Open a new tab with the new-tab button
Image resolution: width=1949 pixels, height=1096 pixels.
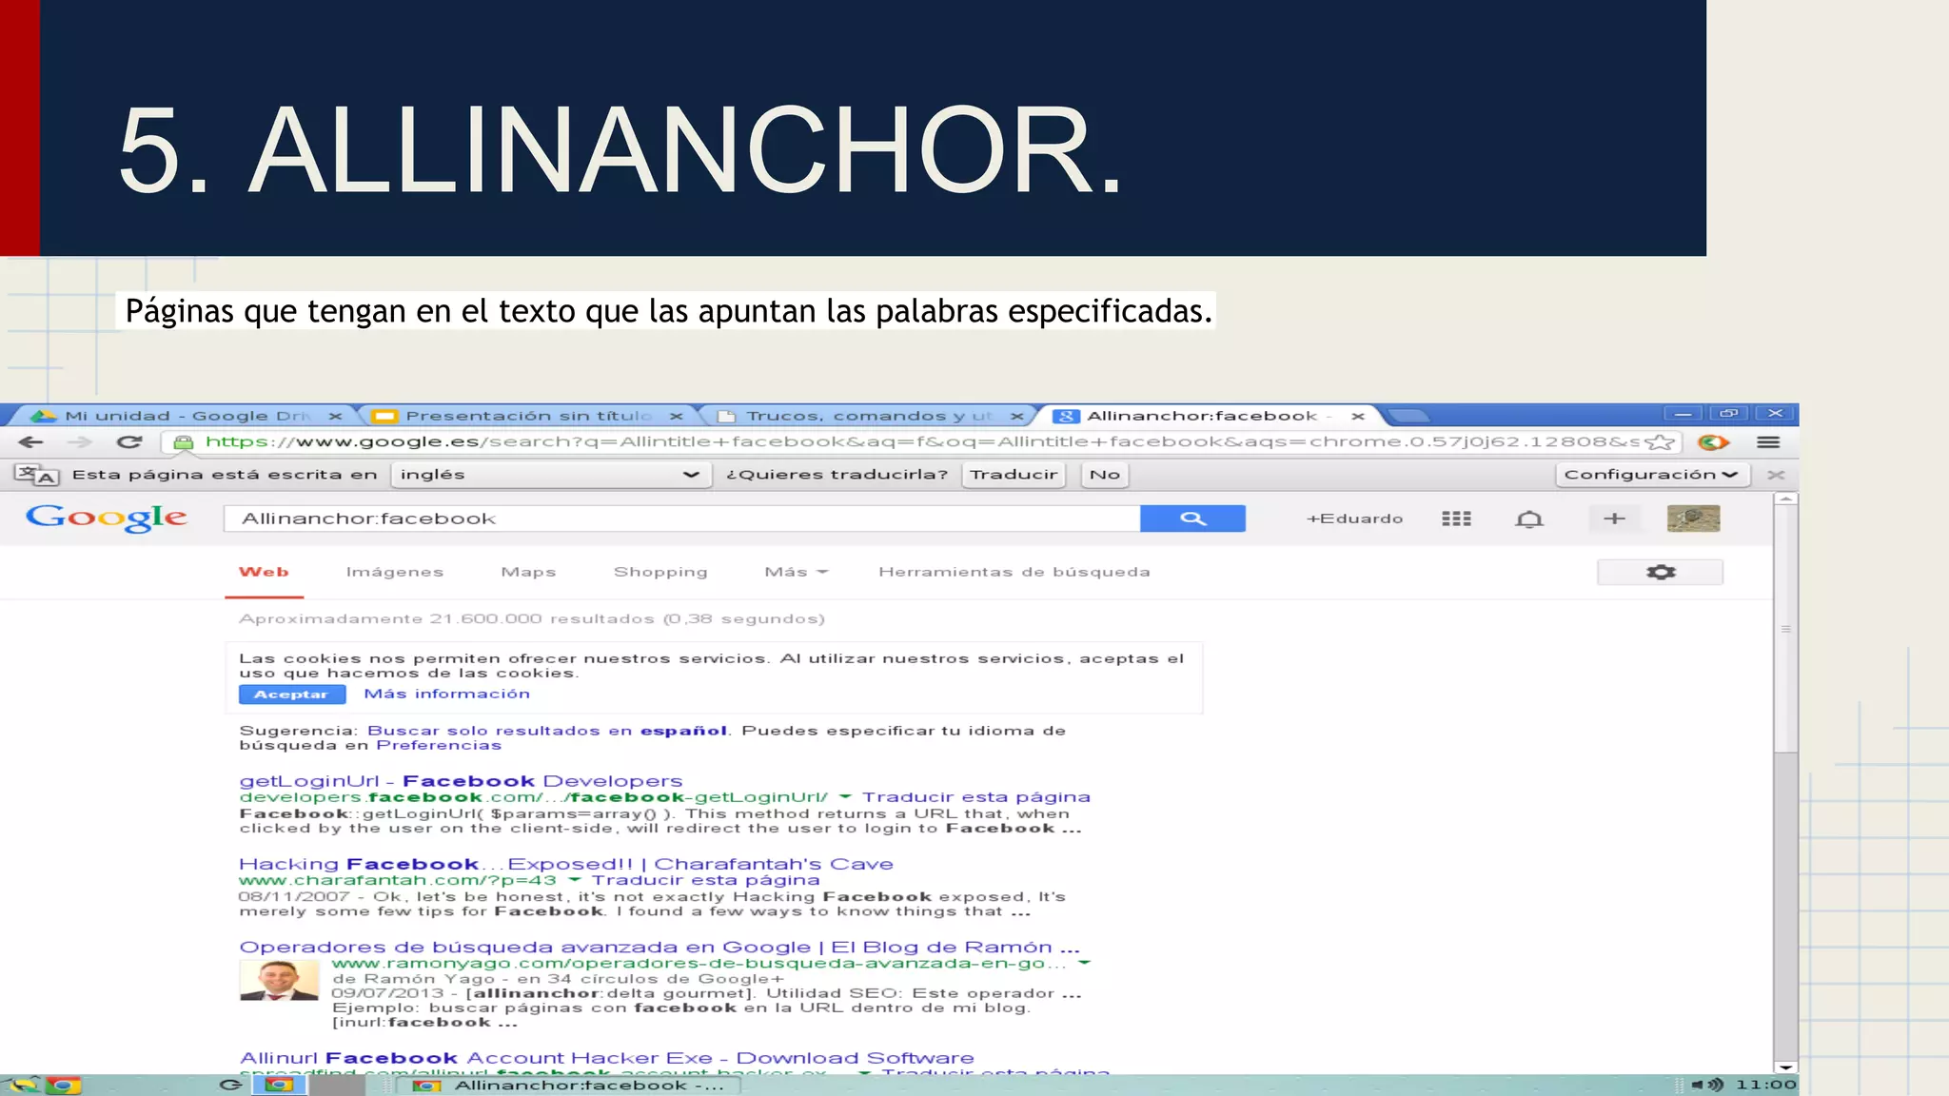click(1408, 416)
